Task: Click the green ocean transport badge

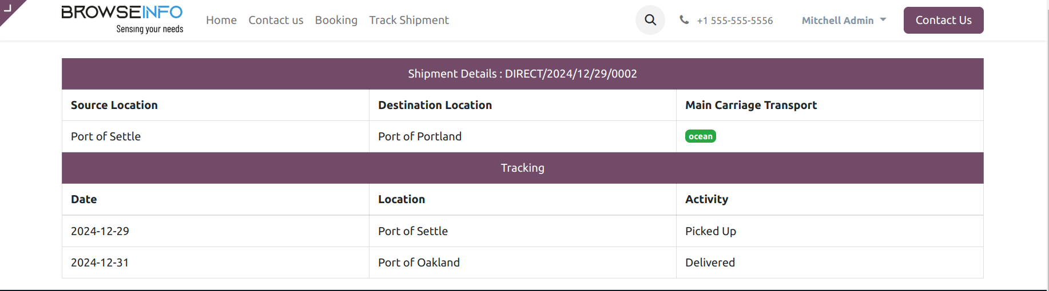Action: pyautogui.click(x=701, y=136)
